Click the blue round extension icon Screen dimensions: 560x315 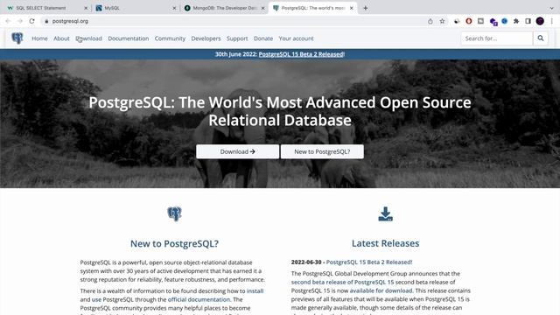(504, 21)
